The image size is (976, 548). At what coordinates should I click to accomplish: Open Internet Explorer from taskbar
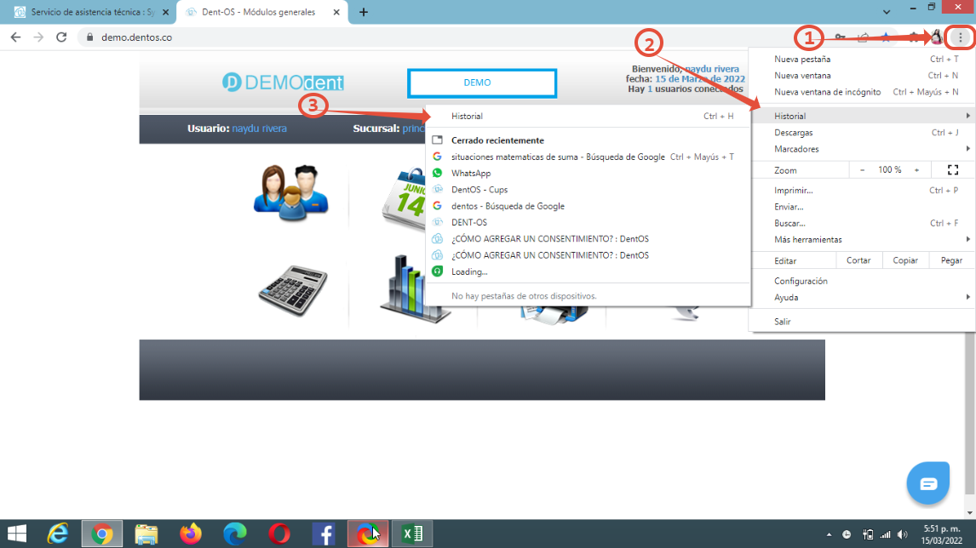(58, 534)
